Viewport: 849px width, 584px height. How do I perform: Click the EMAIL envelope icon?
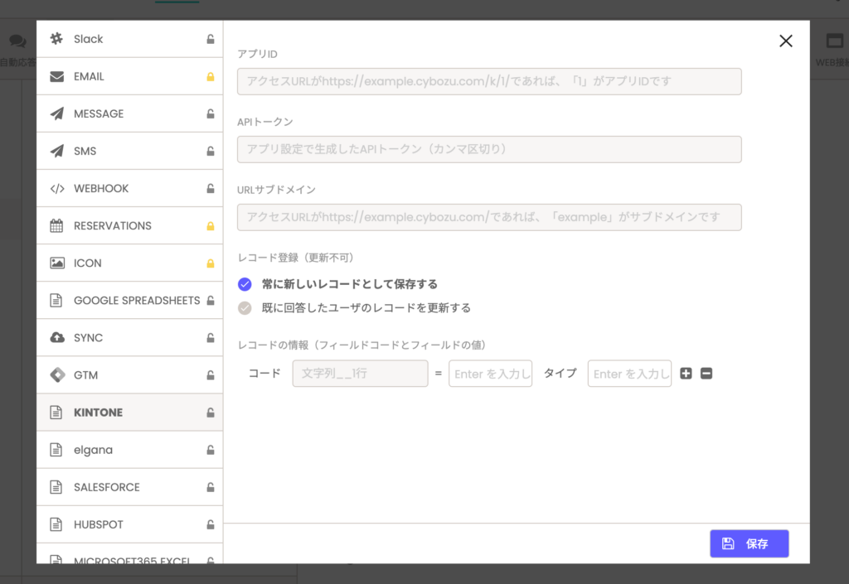(x=56, y=76)
